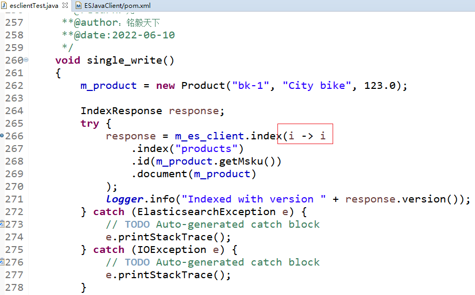The image size is (475, 295).
Task: Click the TODO task marker at line 273
Action: tap(3, 224)
